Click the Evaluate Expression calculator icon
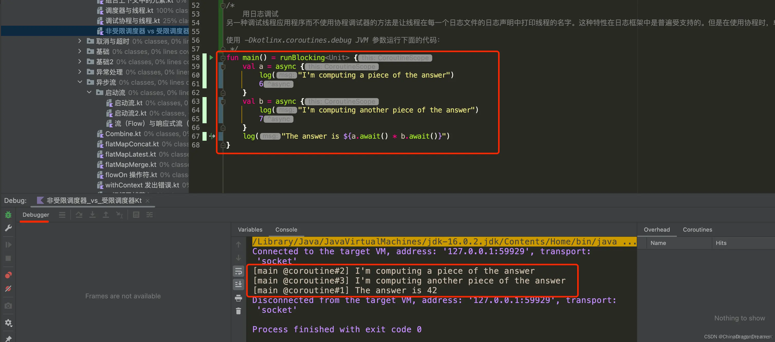The height and width of the screenshot is (342, 775). tap(136, 215)
